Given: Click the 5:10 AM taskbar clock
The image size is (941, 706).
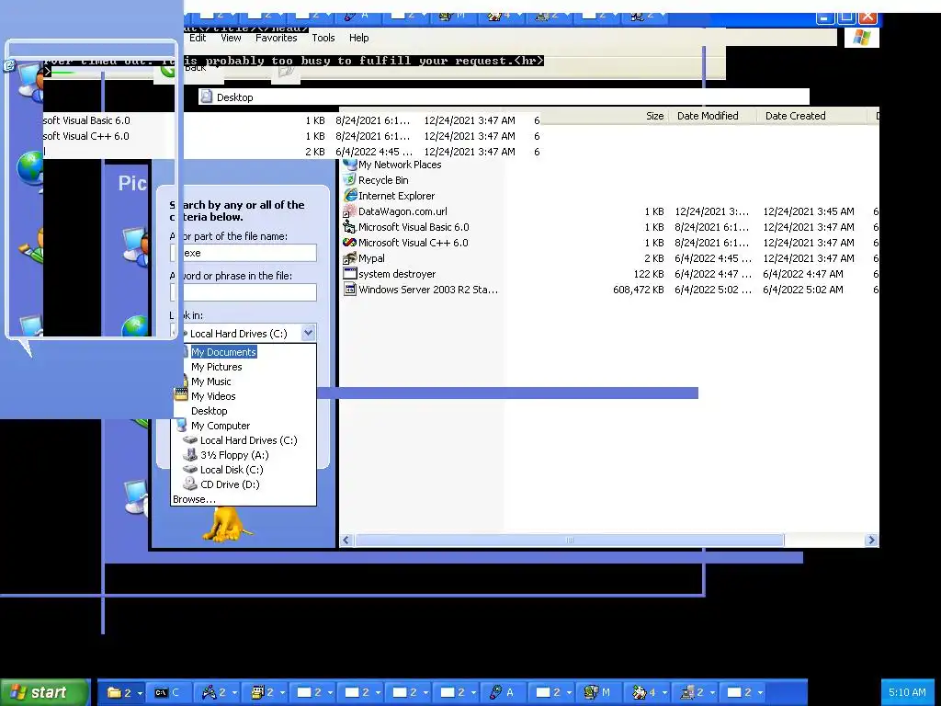Looking at the screenshot, I should pos(907,692).
